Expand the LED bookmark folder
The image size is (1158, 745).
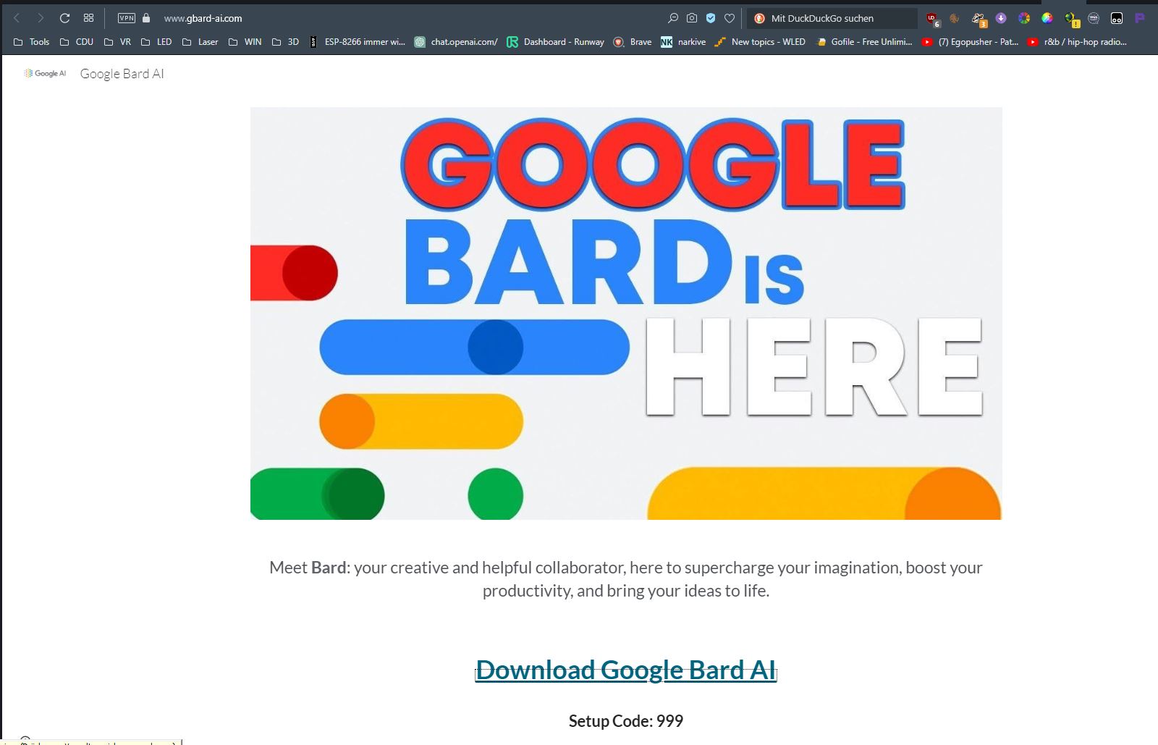pyautogui.click(x=156, y=42)
